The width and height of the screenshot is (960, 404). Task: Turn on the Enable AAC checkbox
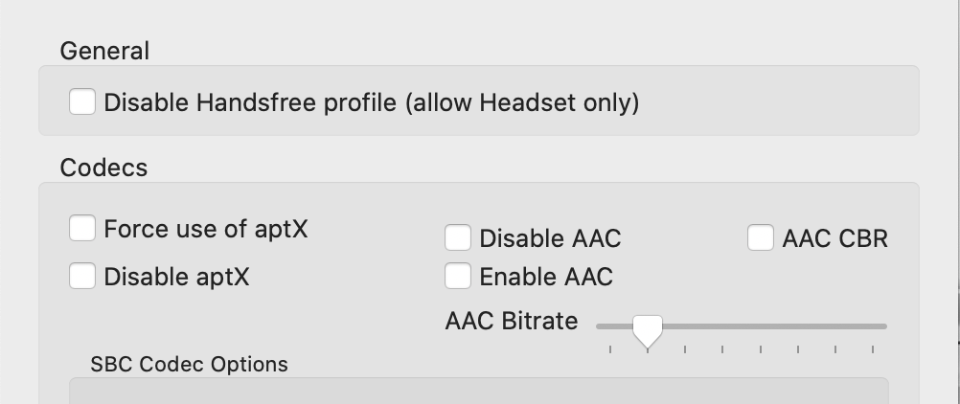458,277
